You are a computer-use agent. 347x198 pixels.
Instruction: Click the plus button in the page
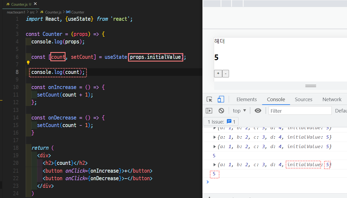coord(218,73)
